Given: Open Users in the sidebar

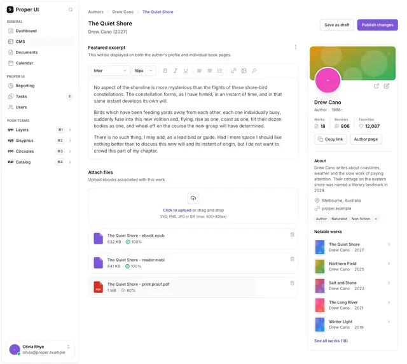Looking at the screenshot, I should pos(40,107).
